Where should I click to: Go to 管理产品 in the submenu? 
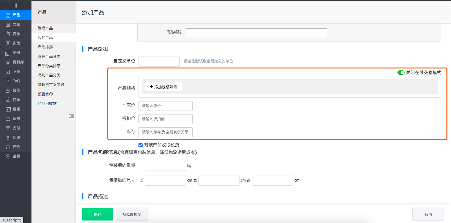(x=45, y=28)
